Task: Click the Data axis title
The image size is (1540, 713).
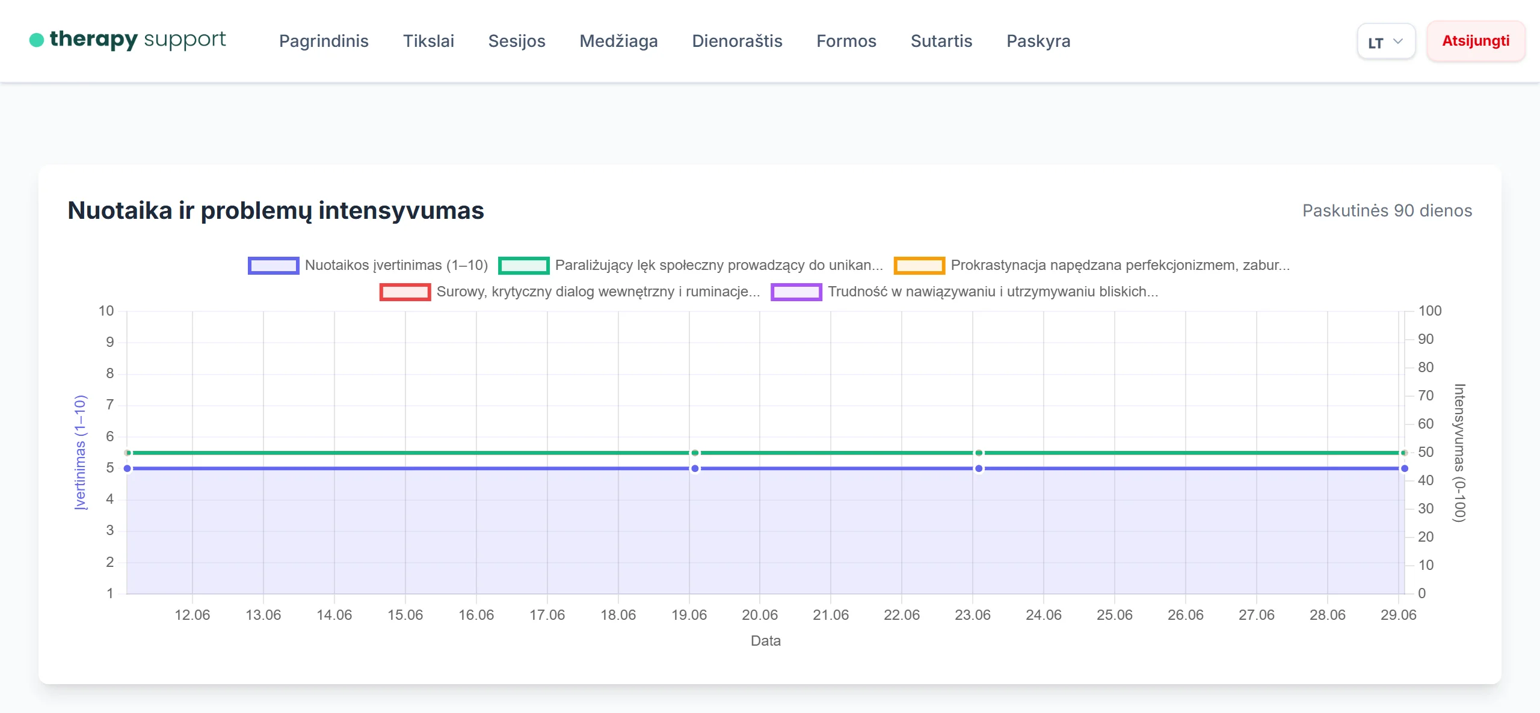Action: (x=766, y=641)
